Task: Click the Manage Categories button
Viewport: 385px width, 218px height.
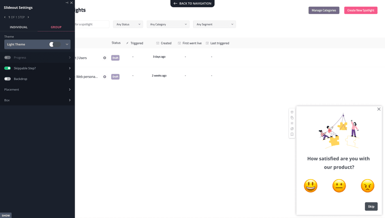Action: (x=324, y=10)
